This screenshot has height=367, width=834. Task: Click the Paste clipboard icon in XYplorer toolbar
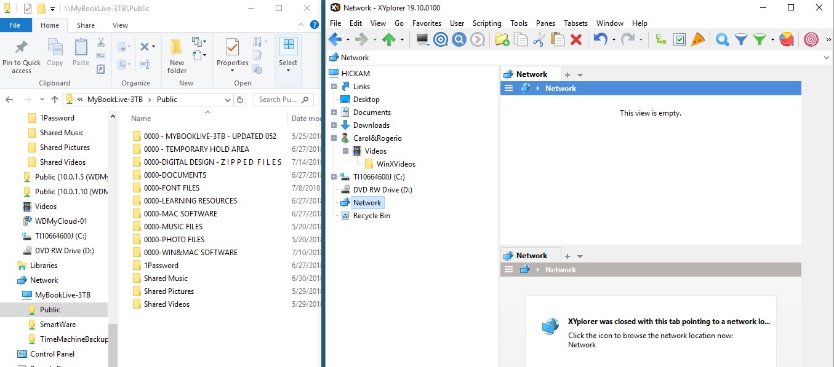tap(558, 39)
